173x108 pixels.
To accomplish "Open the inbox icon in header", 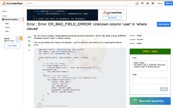I will (x=137, y=4).
